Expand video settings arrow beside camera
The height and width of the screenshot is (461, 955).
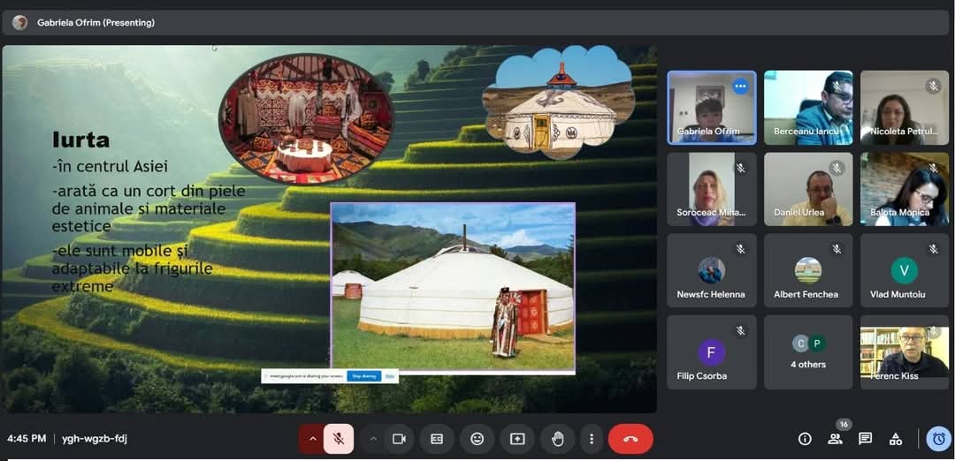(373, 439)
